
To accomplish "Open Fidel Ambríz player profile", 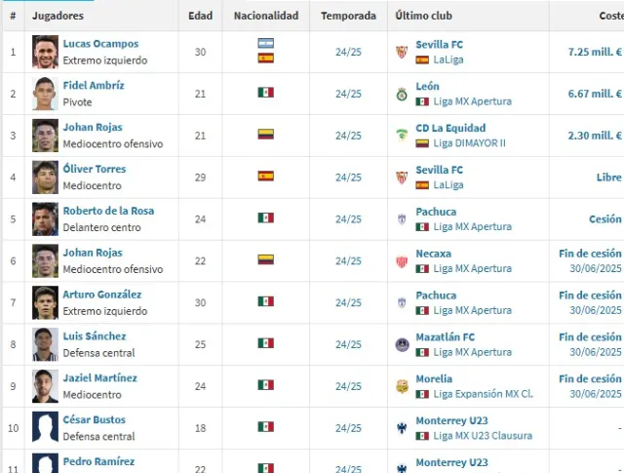I will pyautogui.click(x=94, y=86).
